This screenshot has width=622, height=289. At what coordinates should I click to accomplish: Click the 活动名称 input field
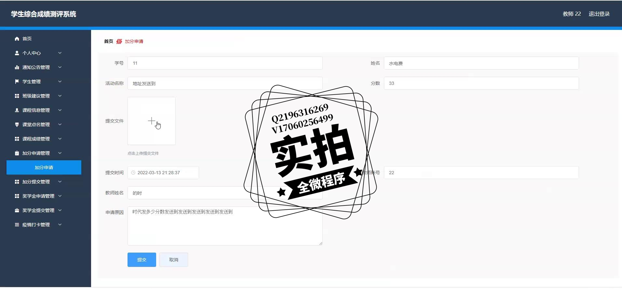click(225, 83)
